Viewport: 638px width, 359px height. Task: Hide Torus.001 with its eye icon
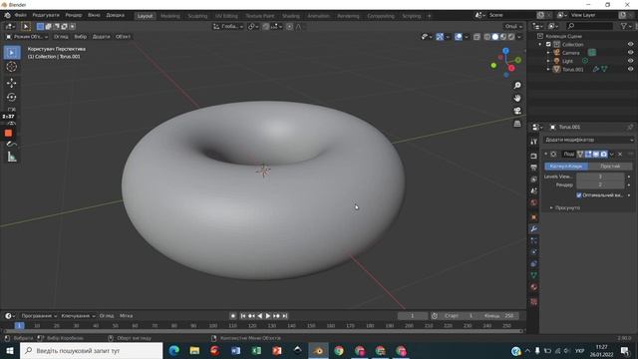point(630,69)
